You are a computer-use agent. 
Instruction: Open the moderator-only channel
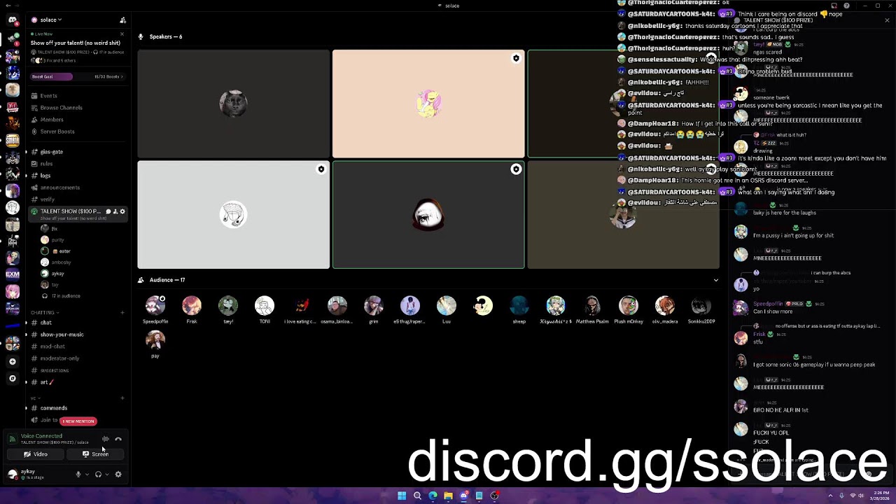(59, 358)
